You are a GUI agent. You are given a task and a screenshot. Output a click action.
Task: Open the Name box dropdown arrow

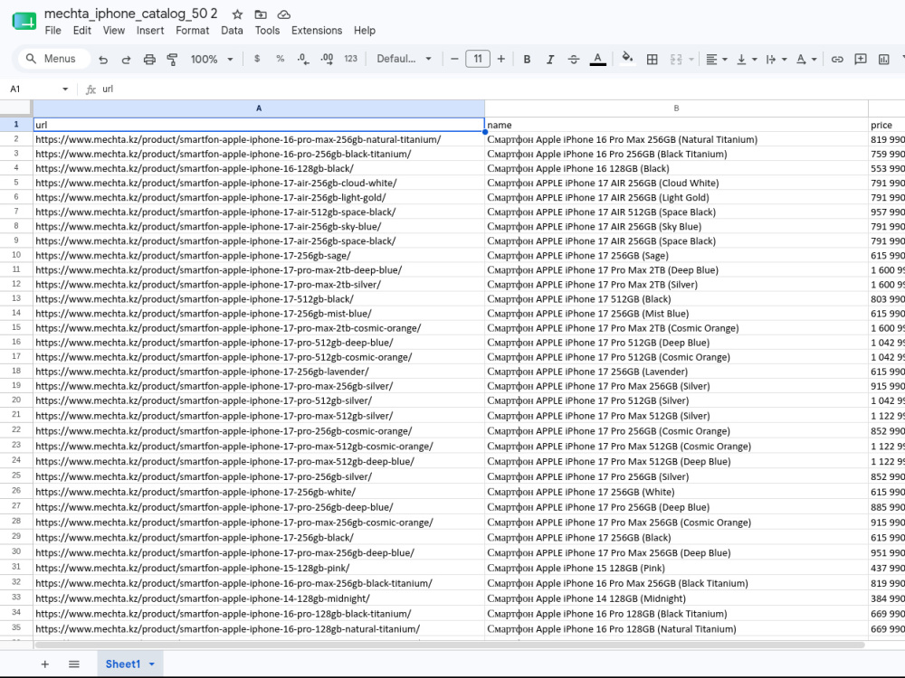pyautogui.click(x=65, y=89)
